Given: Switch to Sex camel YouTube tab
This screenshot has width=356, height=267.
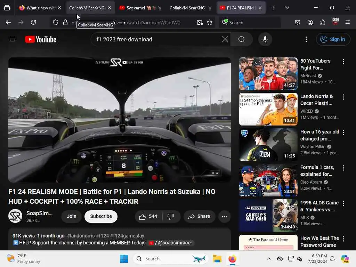Looking at the screenshot, I should click(138, 8).
